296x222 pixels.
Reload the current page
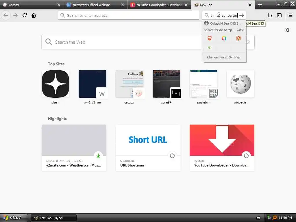[25, 15]
